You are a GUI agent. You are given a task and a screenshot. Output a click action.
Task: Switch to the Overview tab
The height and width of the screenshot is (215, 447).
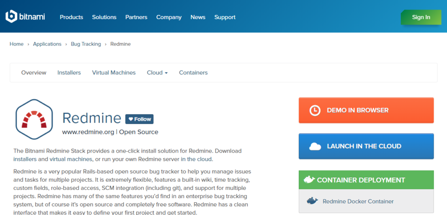coord(34,72)
